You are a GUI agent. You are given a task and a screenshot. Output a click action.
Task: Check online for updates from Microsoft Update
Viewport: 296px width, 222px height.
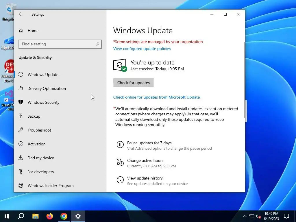[156, 97]
